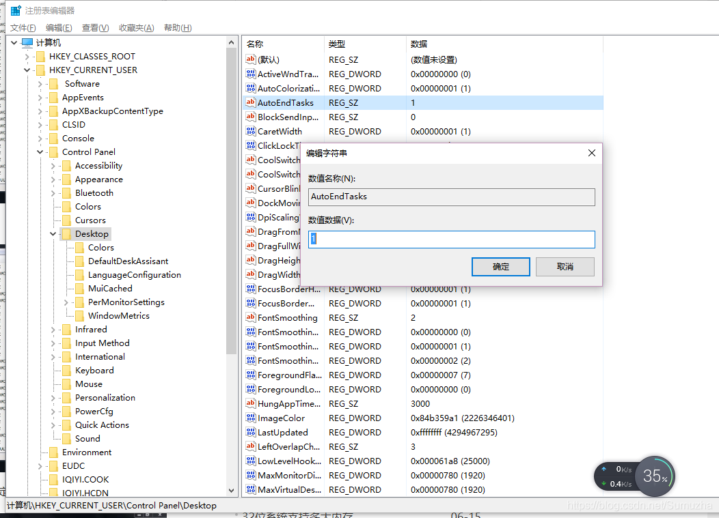Select the LanguageConfiguration subkey
This screenshot has width=719, height=518.
(135, 275)
